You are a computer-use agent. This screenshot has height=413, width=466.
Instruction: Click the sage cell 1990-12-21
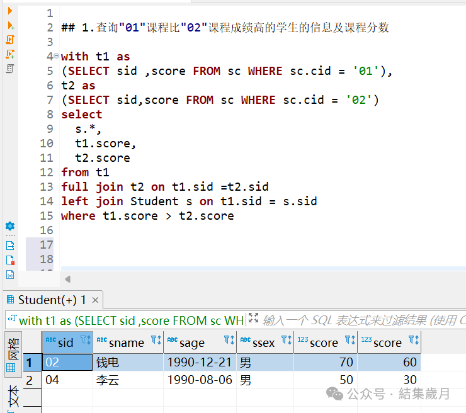click(200, 362)
